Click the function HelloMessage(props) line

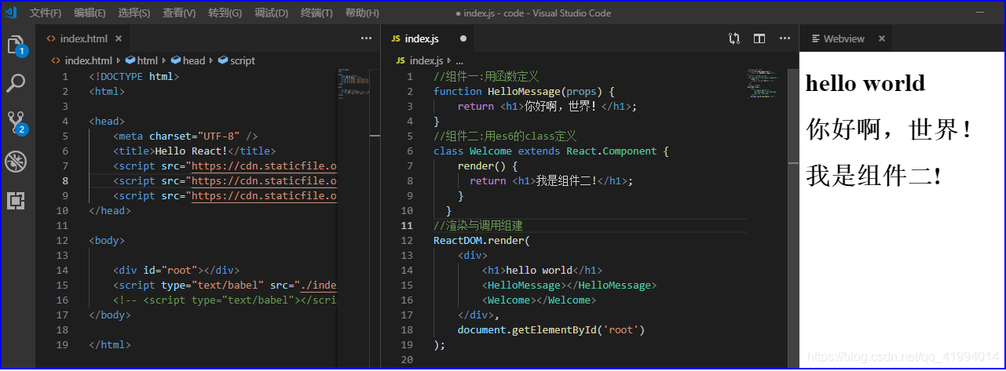524,92
